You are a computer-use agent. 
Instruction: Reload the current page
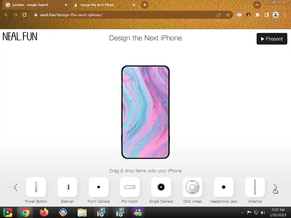(24, 15)
